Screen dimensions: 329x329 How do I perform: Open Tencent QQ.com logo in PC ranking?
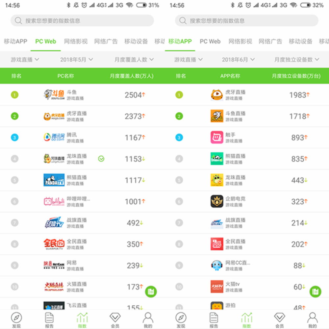[54, 137]
